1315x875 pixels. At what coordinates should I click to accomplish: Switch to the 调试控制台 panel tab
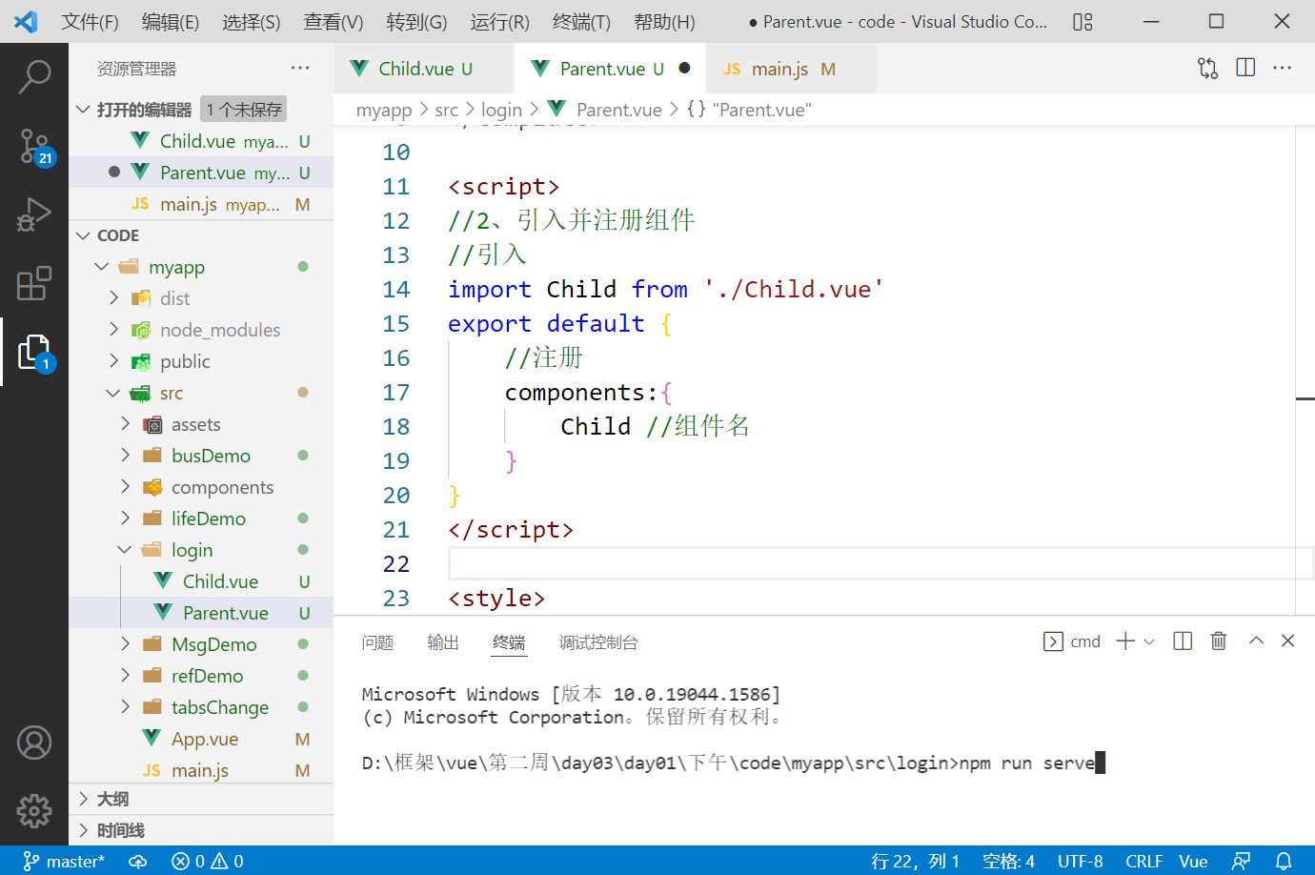[x=598, y=642]
